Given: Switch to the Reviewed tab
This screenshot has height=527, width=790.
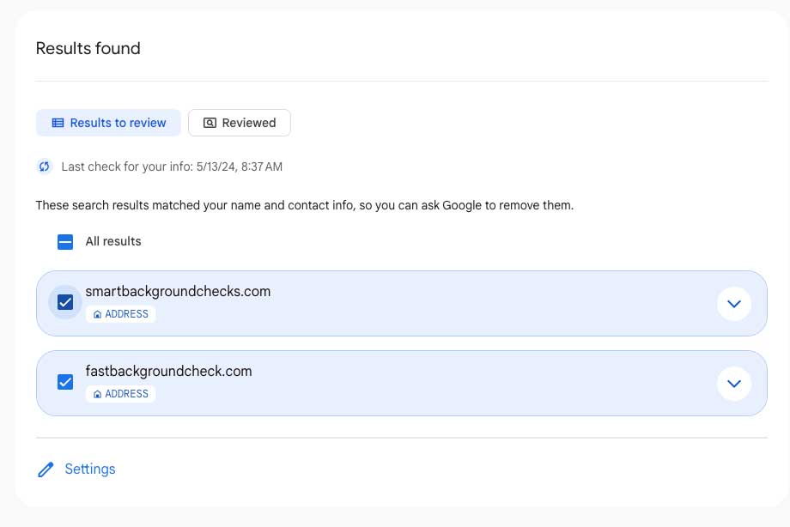Looking at the screenshot, I should (x=240, y=123).
